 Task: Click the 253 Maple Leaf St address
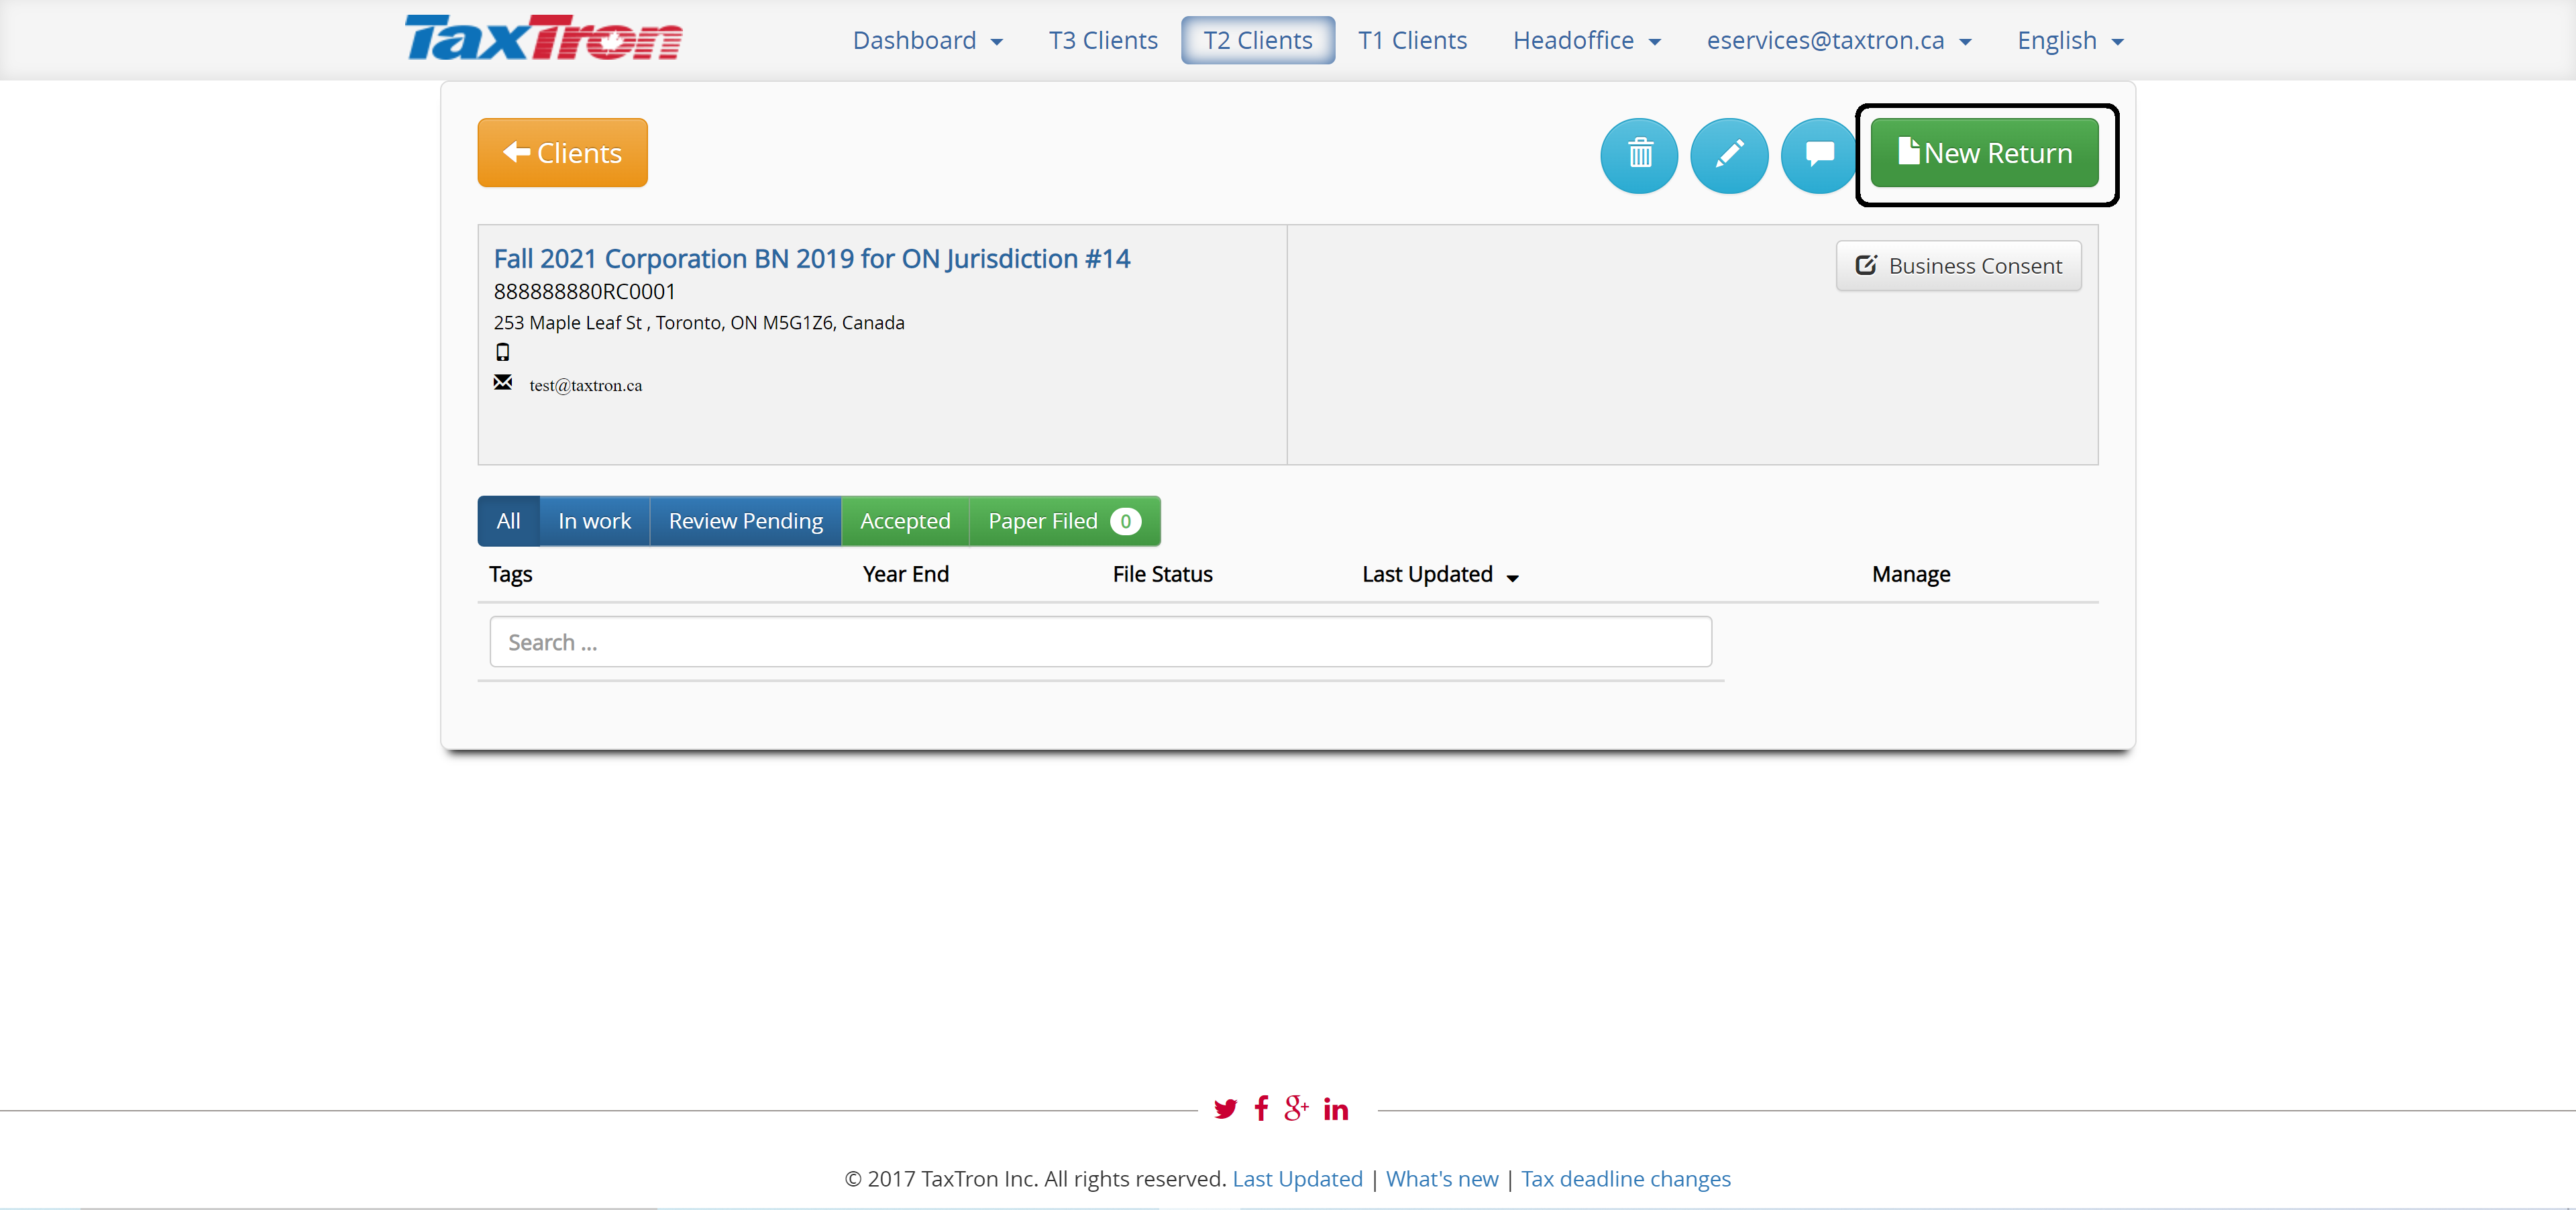point(698,322)
